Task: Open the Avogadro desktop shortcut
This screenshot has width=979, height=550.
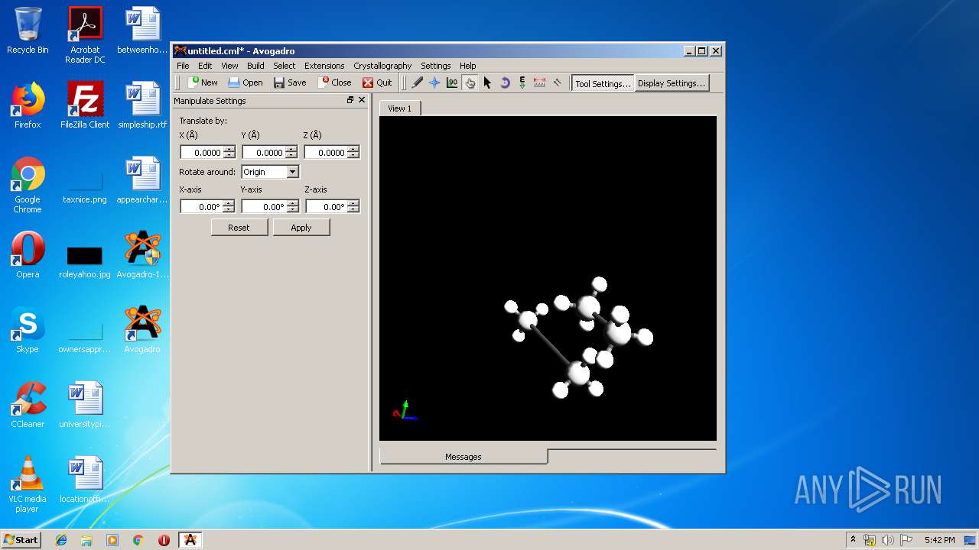Action: click(x=142, y=330)
